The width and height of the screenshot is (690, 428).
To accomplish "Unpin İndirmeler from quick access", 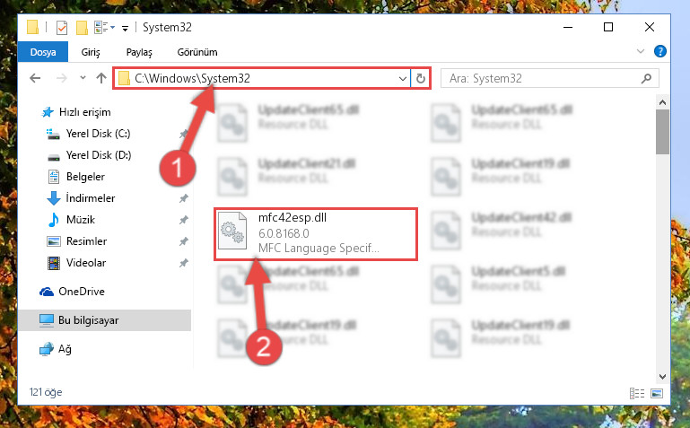I will tap(184, 198).
